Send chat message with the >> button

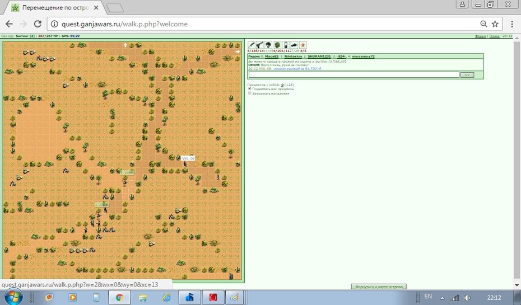pyautogui.click(x=467, y=75)
